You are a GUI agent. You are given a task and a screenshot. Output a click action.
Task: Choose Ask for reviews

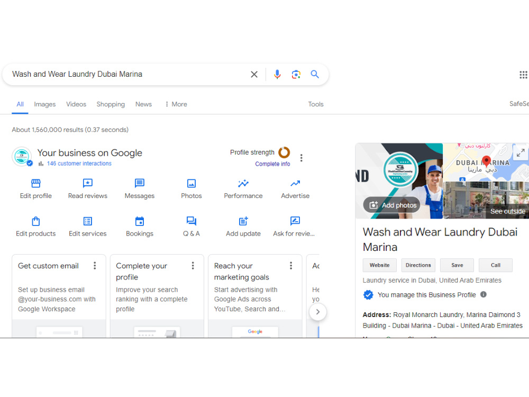294,227
